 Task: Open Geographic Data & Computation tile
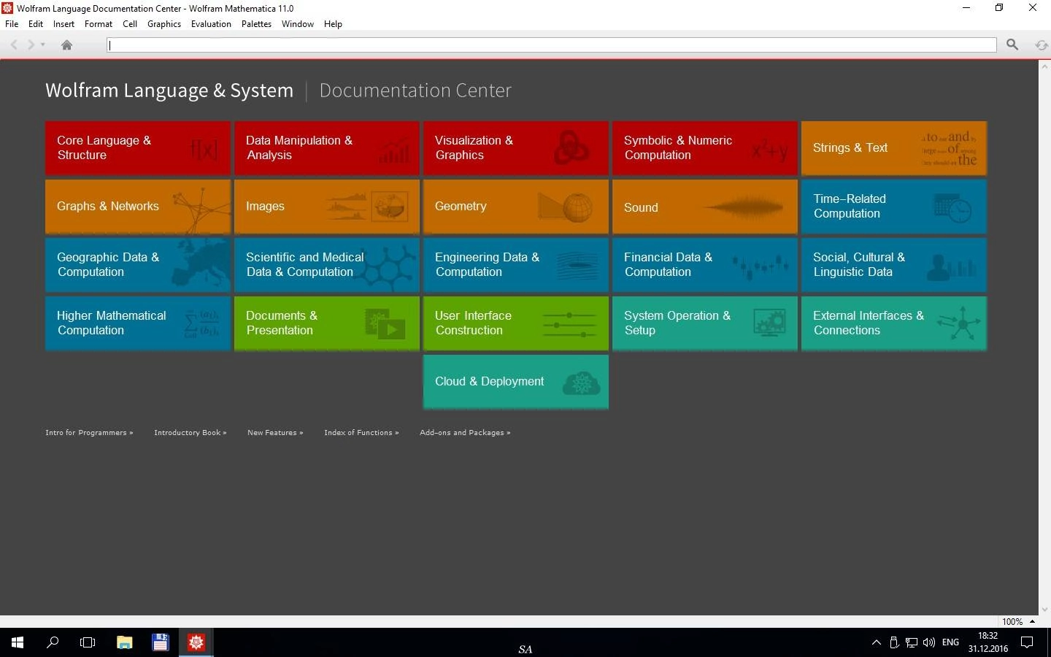[x=138, y=265]
